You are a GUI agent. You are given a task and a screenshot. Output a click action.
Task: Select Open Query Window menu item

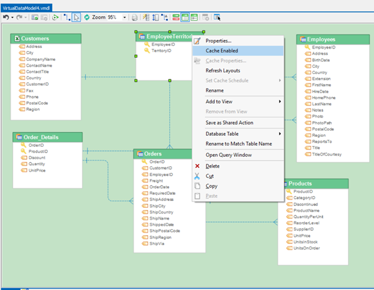(229, 155)
